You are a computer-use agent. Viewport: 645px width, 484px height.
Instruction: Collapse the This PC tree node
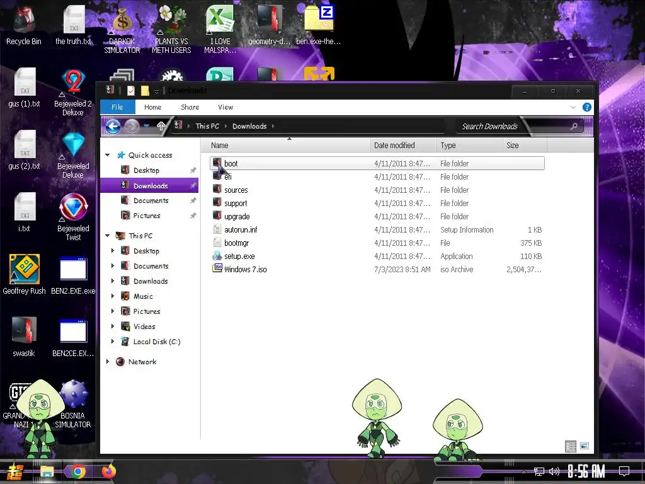[107, 236]
